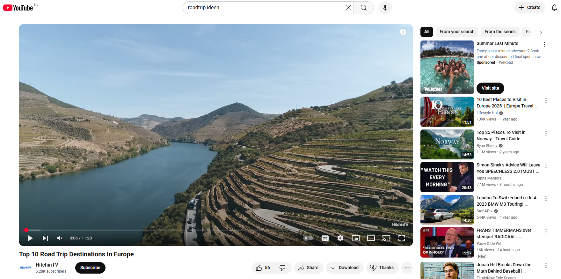Viewport: 561px width, 279px height.
Task: Subscribe to the HitchinTV channel
Action: [x=90, y=268]
